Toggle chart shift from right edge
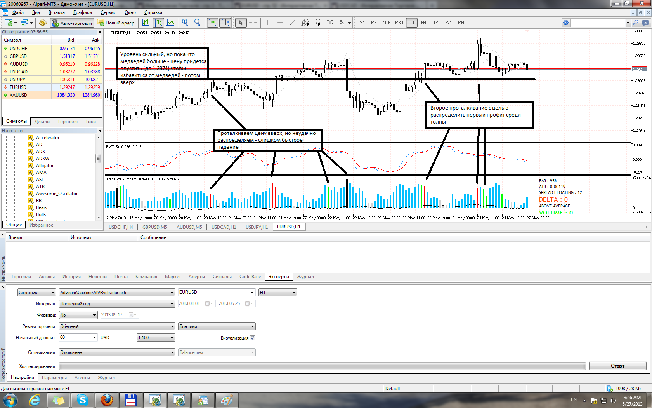This screenshot has width=652, height=408. pos(225,23)
